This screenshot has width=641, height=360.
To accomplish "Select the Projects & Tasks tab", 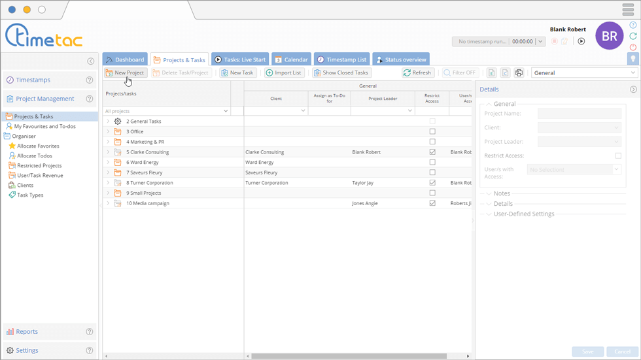I will tap(179, 59).
